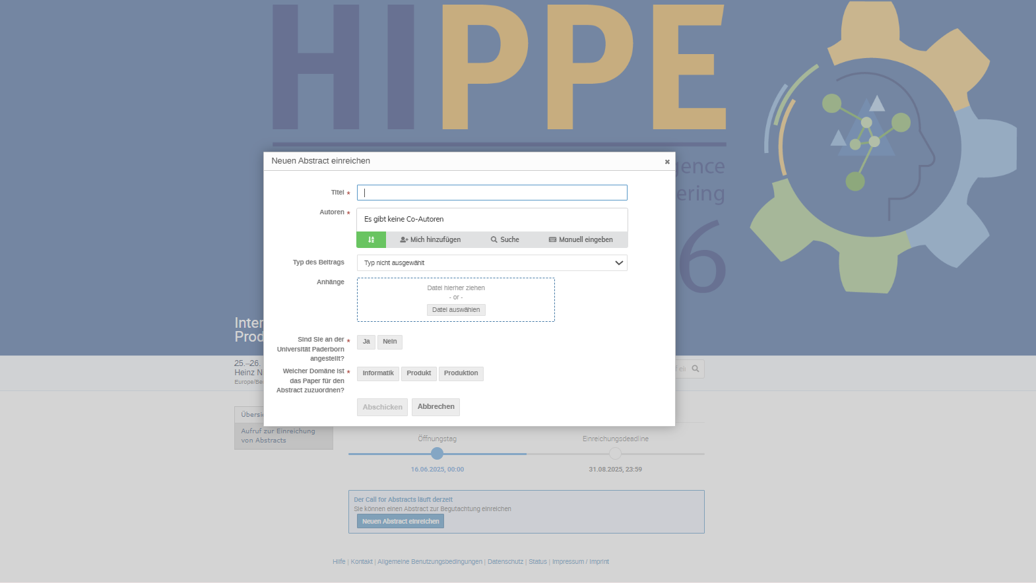The height and width of the screenshot is (583, 1036).
Task: Open the Status footer link
Action: coord(538,562)
